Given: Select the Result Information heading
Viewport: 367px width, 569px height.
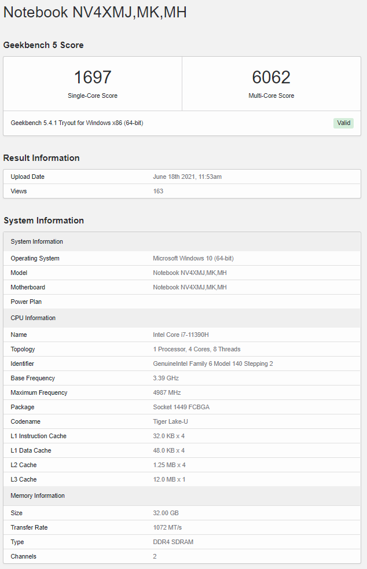Looking at the screenshot, I should pyautogui.click(x=42, y=158).
